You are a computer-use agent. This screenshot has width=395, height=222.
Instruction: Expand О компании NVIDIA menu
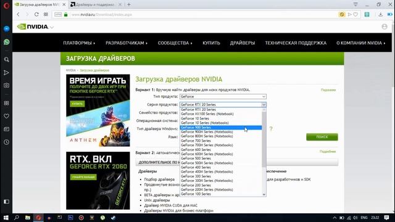click(360, 43)
